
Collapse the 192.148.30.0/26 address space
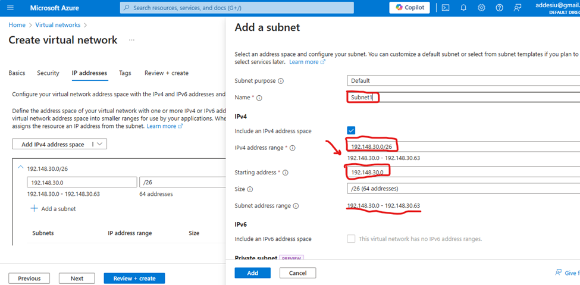pyautogui.click(x=20, y=168)
